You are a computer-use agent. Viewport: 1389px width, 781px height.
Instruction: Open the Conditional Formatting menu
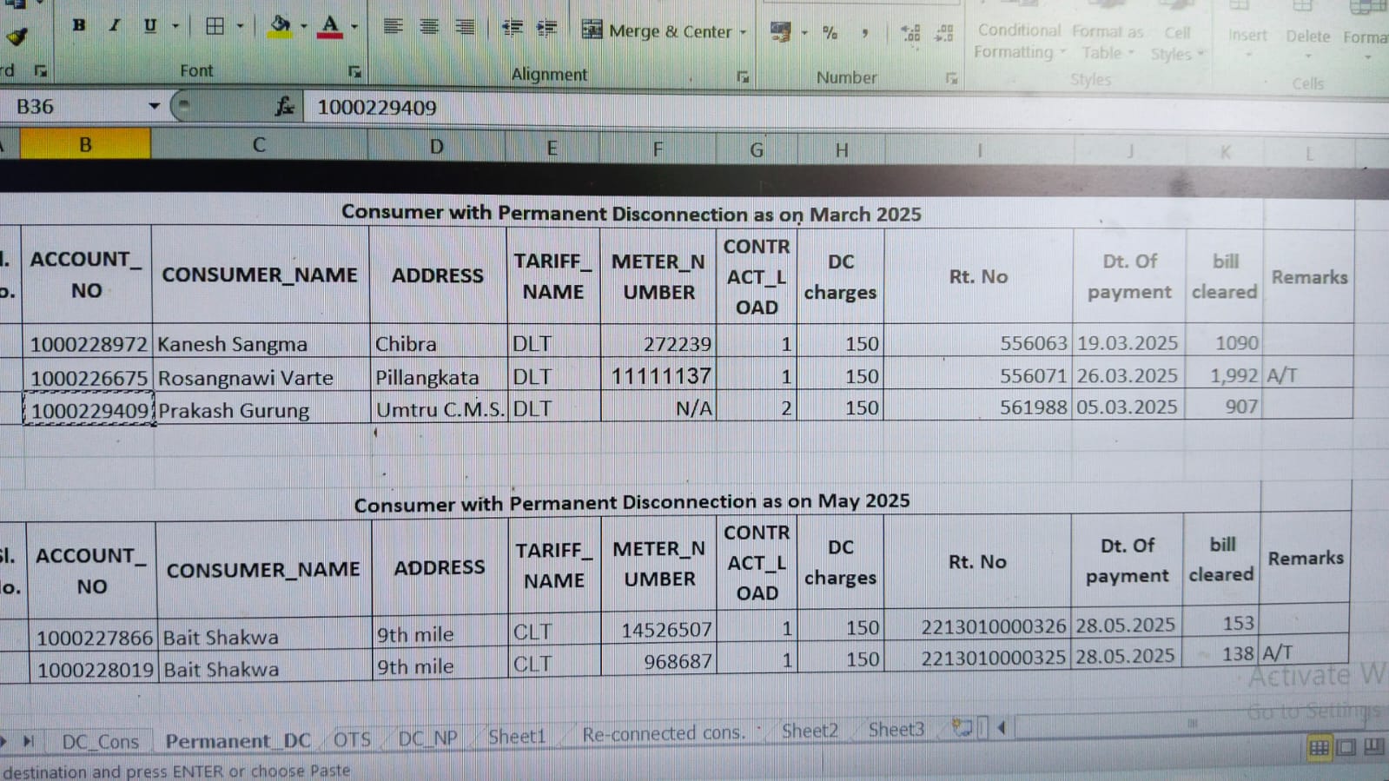pyautogui.click(x=1019, y=41)
